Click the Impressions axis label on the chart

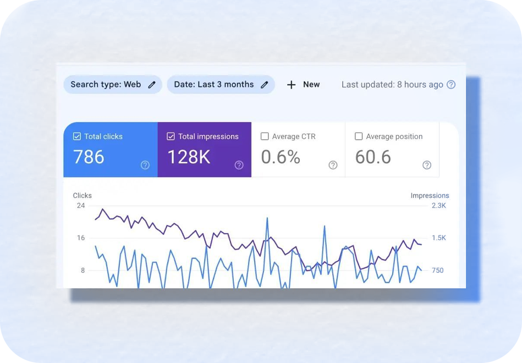click(430, 196)
